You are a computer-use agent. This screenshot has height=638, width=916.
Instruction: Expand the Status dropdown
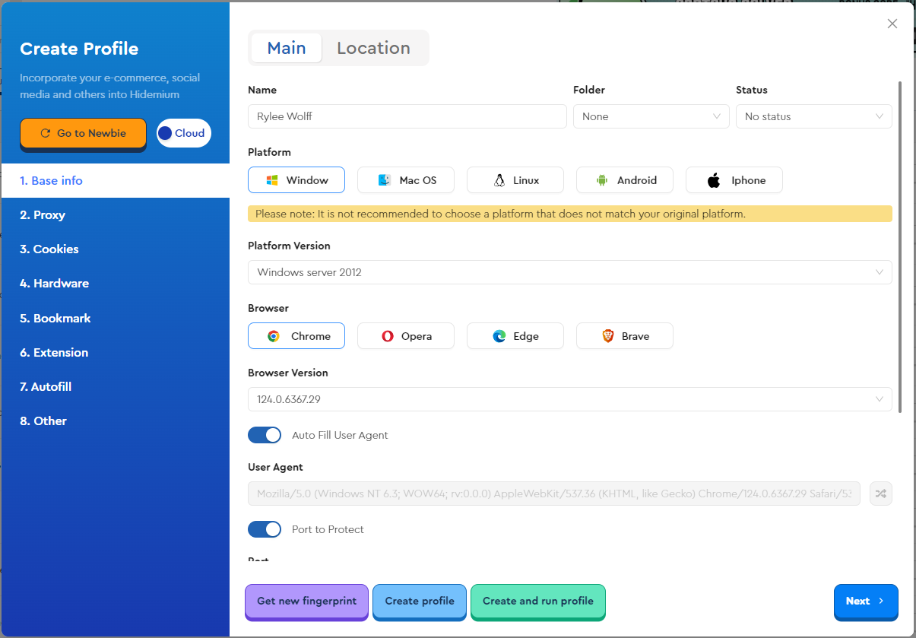pos(813,116)
